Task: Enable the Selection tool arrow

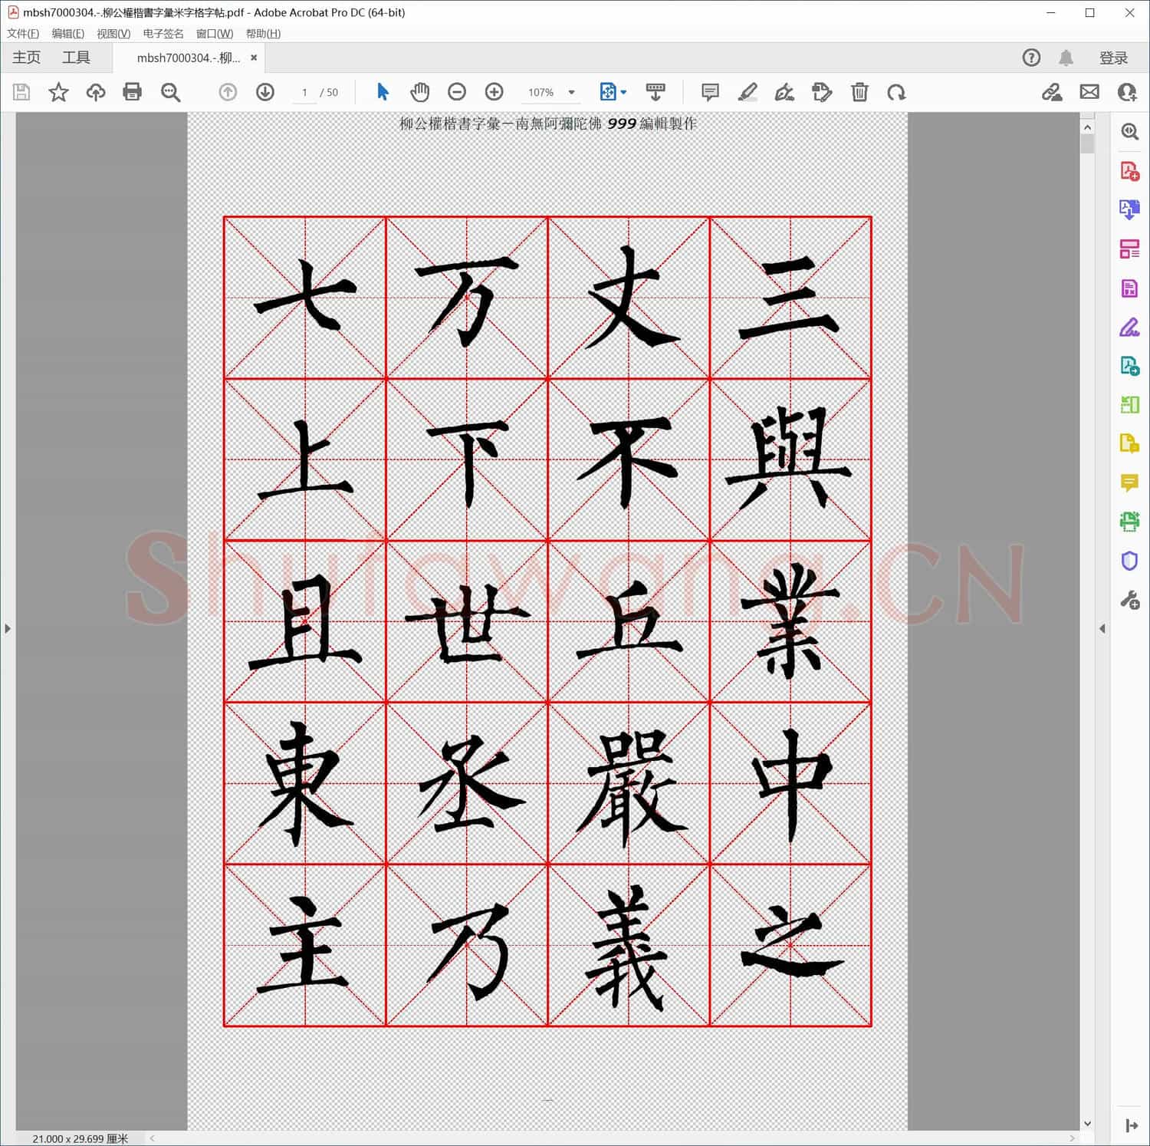Action: point(382,92)
